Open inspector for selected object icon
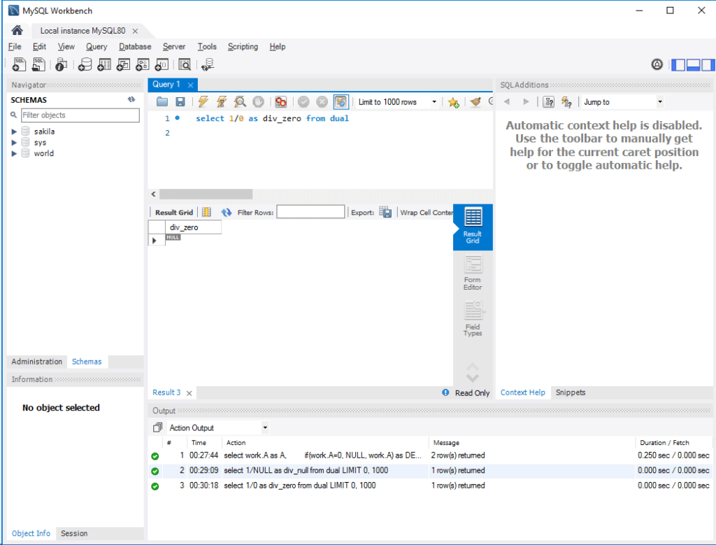716x545 pixels. [62, 64]
